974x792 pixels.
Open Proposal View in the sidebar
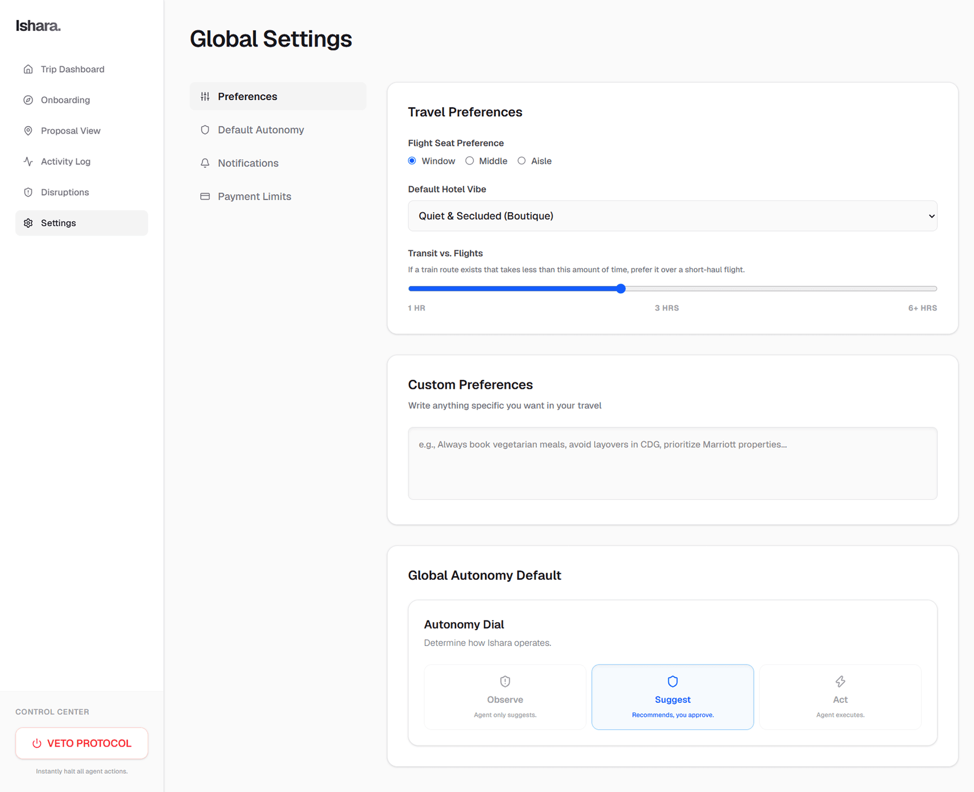tap(82, 131)
